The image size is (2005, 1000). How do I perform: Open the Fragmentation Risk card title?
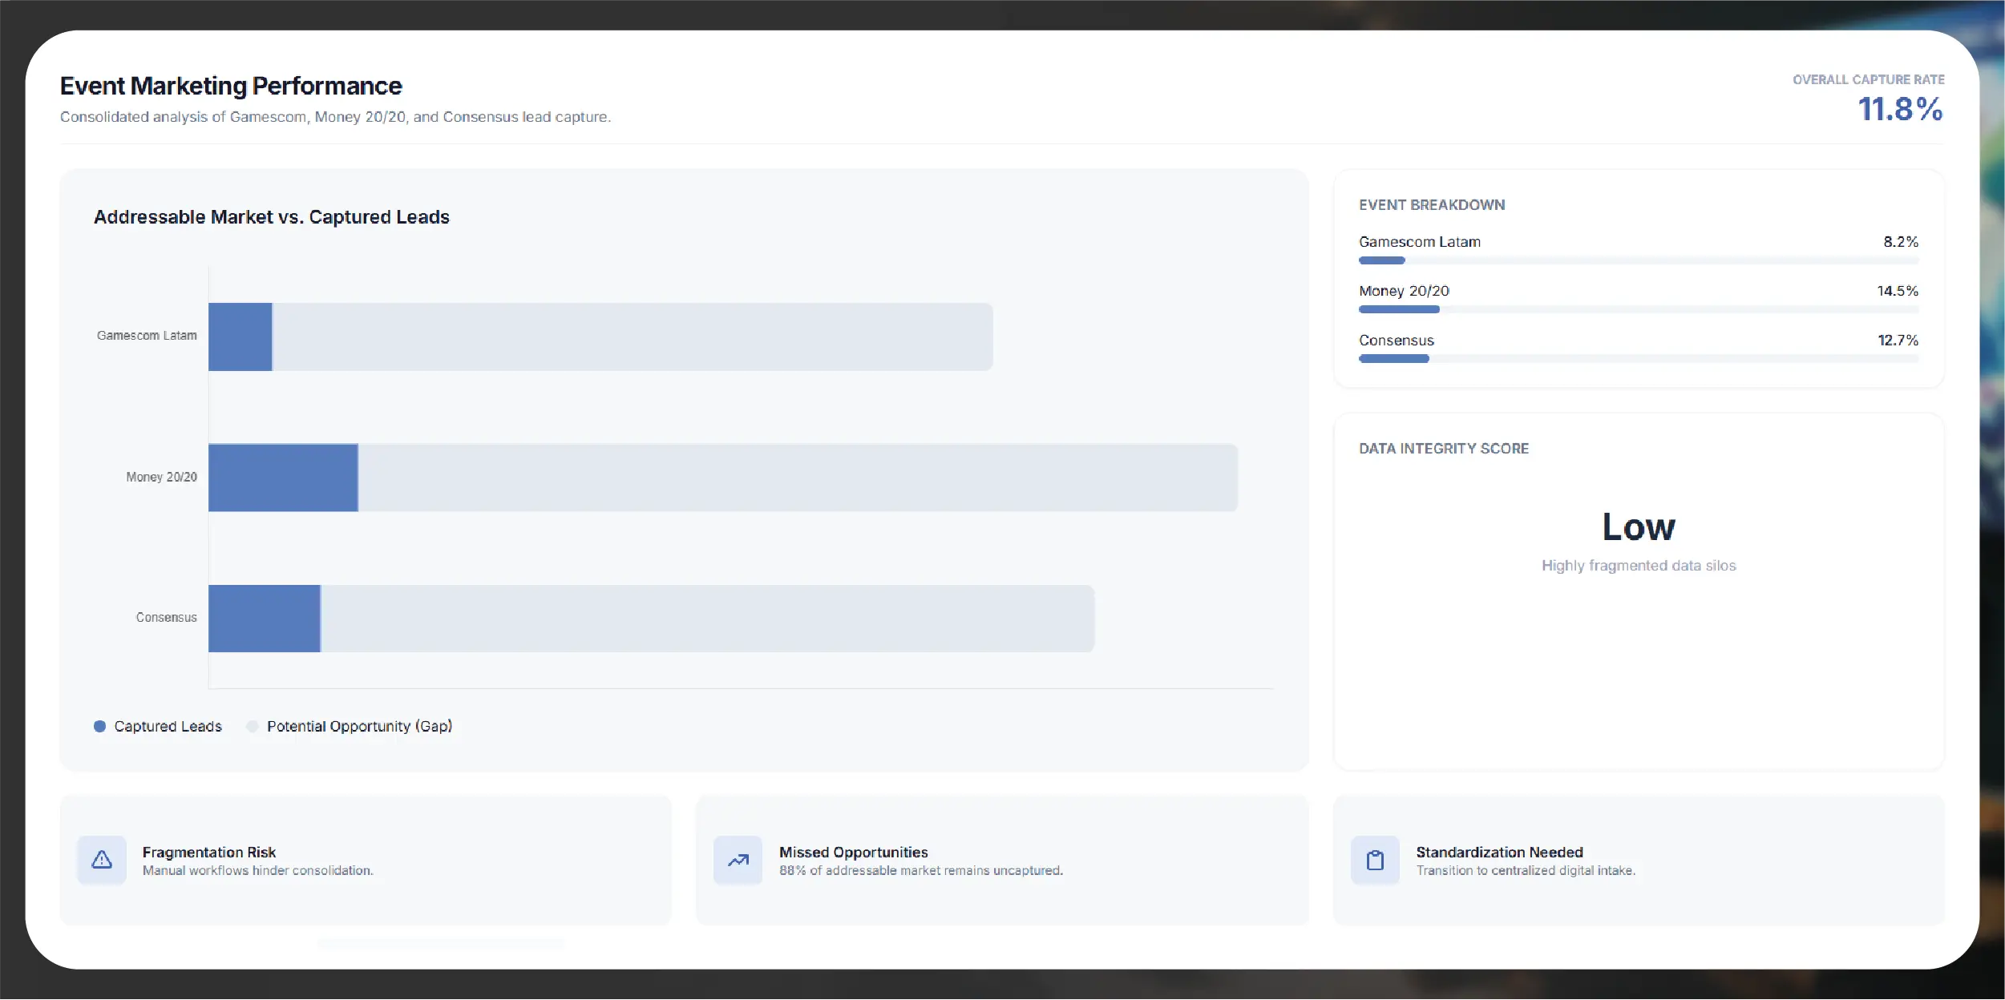point(209,852)
